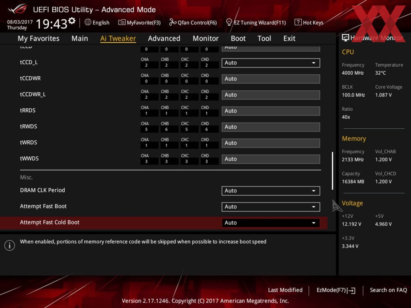Open Qfan Control(F6) fan icon
Screen dimensions: 411x308
(173, 22)
